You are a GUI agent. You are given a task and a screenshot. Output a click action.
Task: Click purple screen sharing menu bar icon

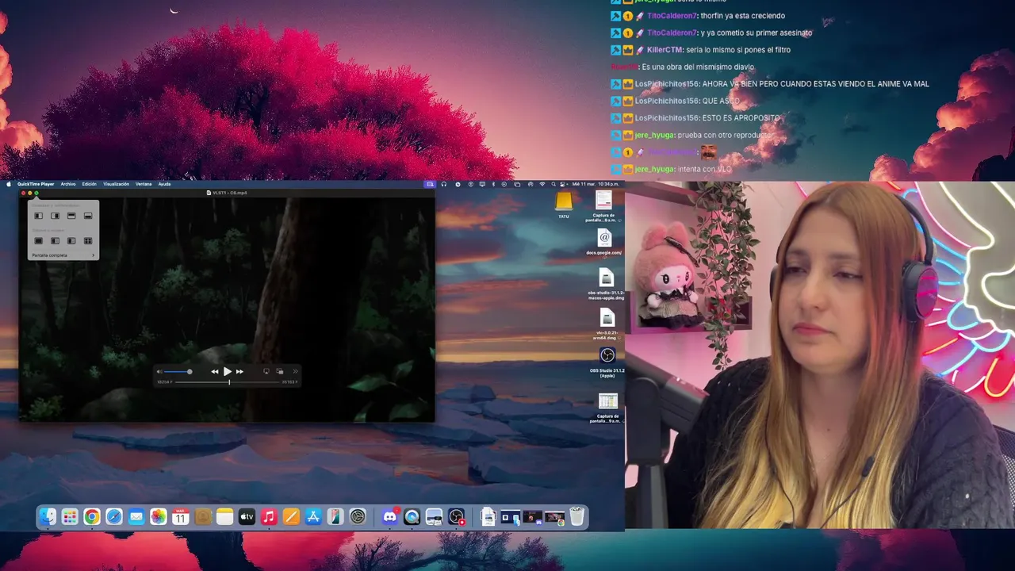(430, 184)
